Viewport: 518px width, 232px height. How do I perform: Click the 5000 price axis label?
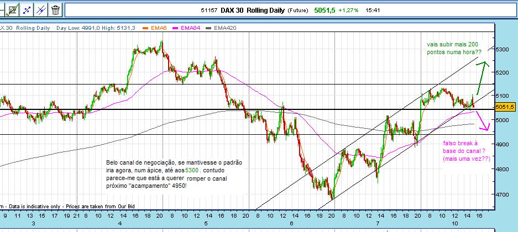pyautogui.click(x=502, y=120)
